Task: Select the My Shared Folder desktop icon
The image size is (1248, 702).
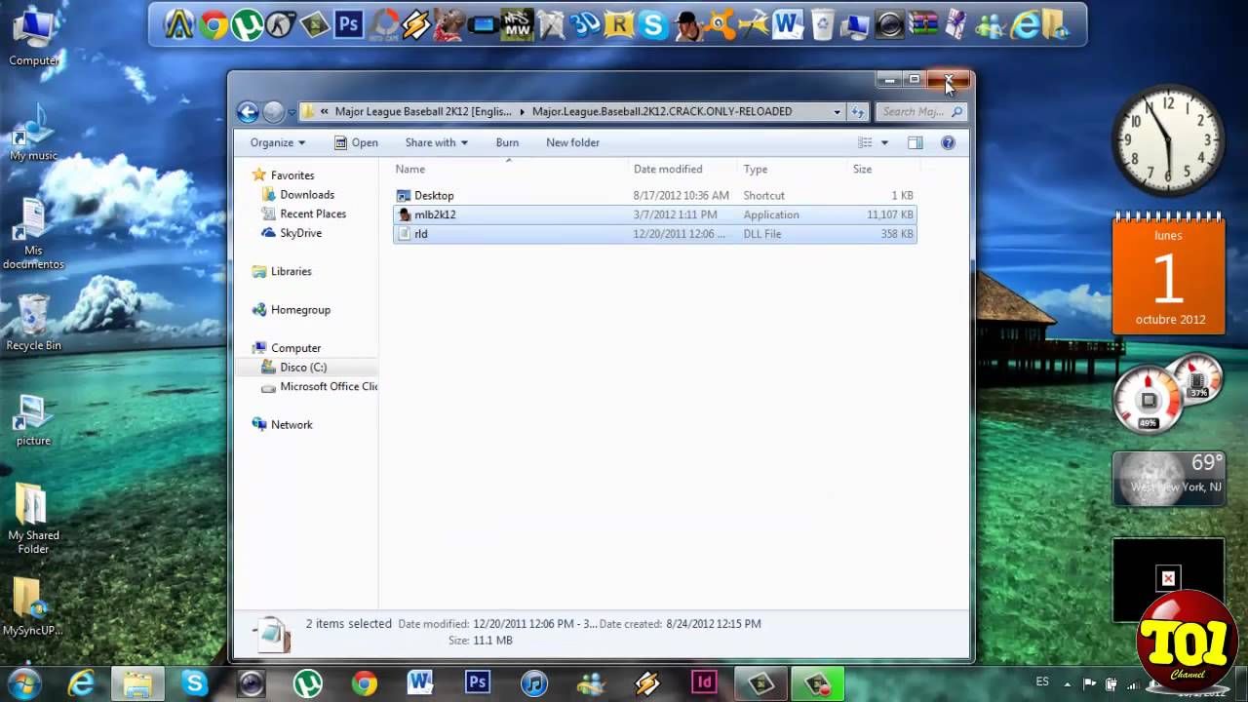Action: [33, 517]
